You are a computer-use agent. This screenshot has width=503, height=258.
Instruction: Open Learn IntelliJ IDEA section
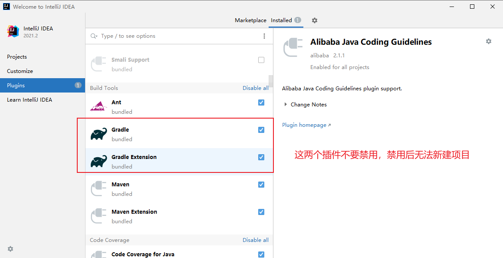[x=43, y=100]
